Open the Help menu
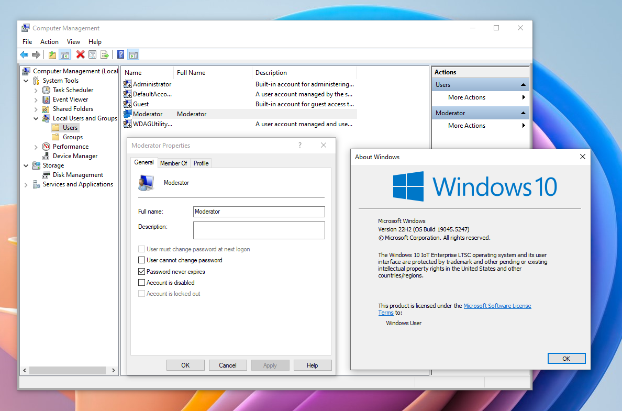 click(95, 42)
